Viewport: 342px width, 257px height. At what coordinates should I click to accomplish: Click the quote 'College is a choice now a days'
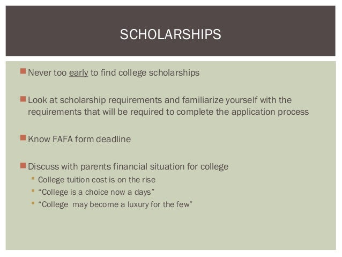click(96, 192)
